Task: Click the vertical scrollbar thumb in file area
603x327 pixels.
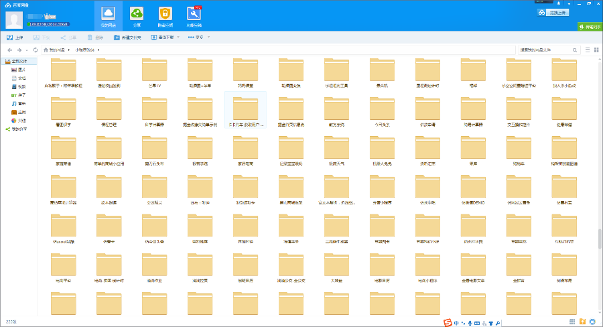Action: coord(599,239)
